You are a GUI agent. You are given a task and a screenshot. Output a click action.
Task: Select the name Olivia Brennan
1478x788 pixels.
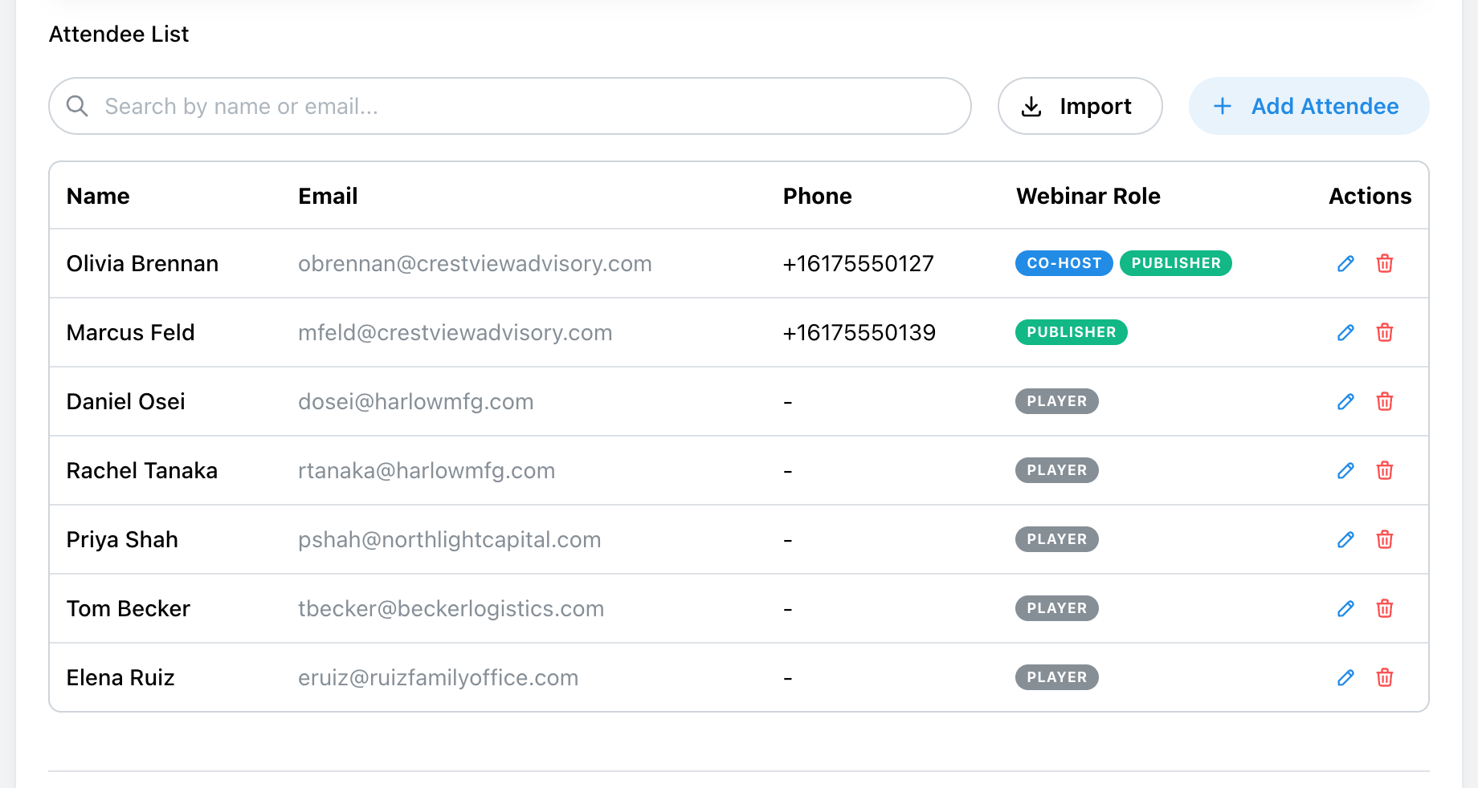coord(142,263)
